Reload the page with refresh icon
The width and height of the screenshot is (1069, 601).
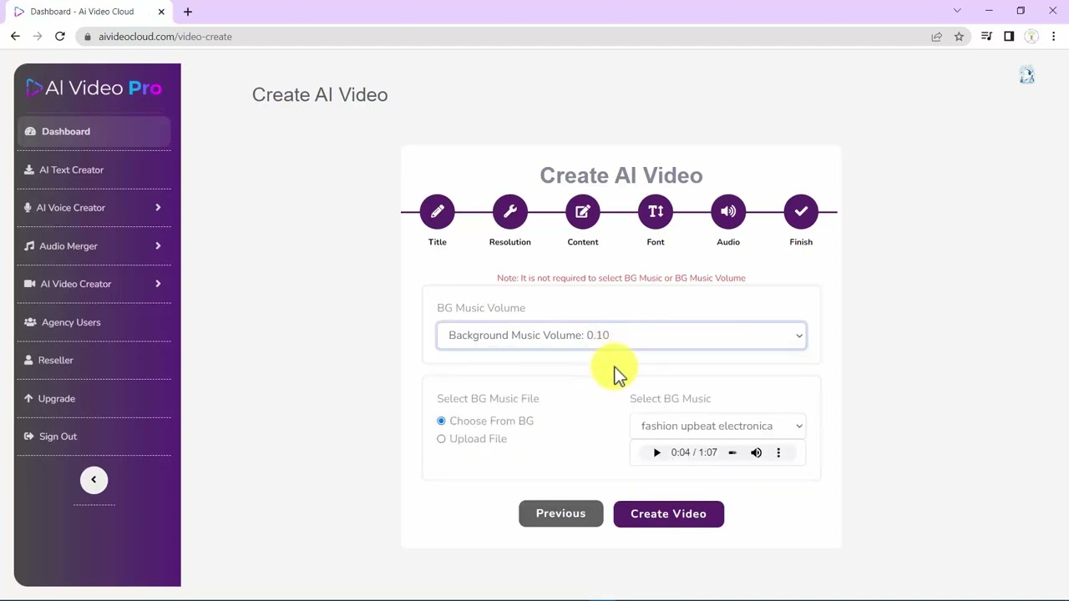pyautogui.click(x=60, y=37)
